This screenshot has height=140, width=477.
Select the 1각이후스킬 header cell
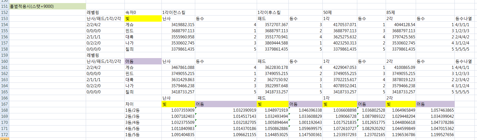click(x=272, y=12)
